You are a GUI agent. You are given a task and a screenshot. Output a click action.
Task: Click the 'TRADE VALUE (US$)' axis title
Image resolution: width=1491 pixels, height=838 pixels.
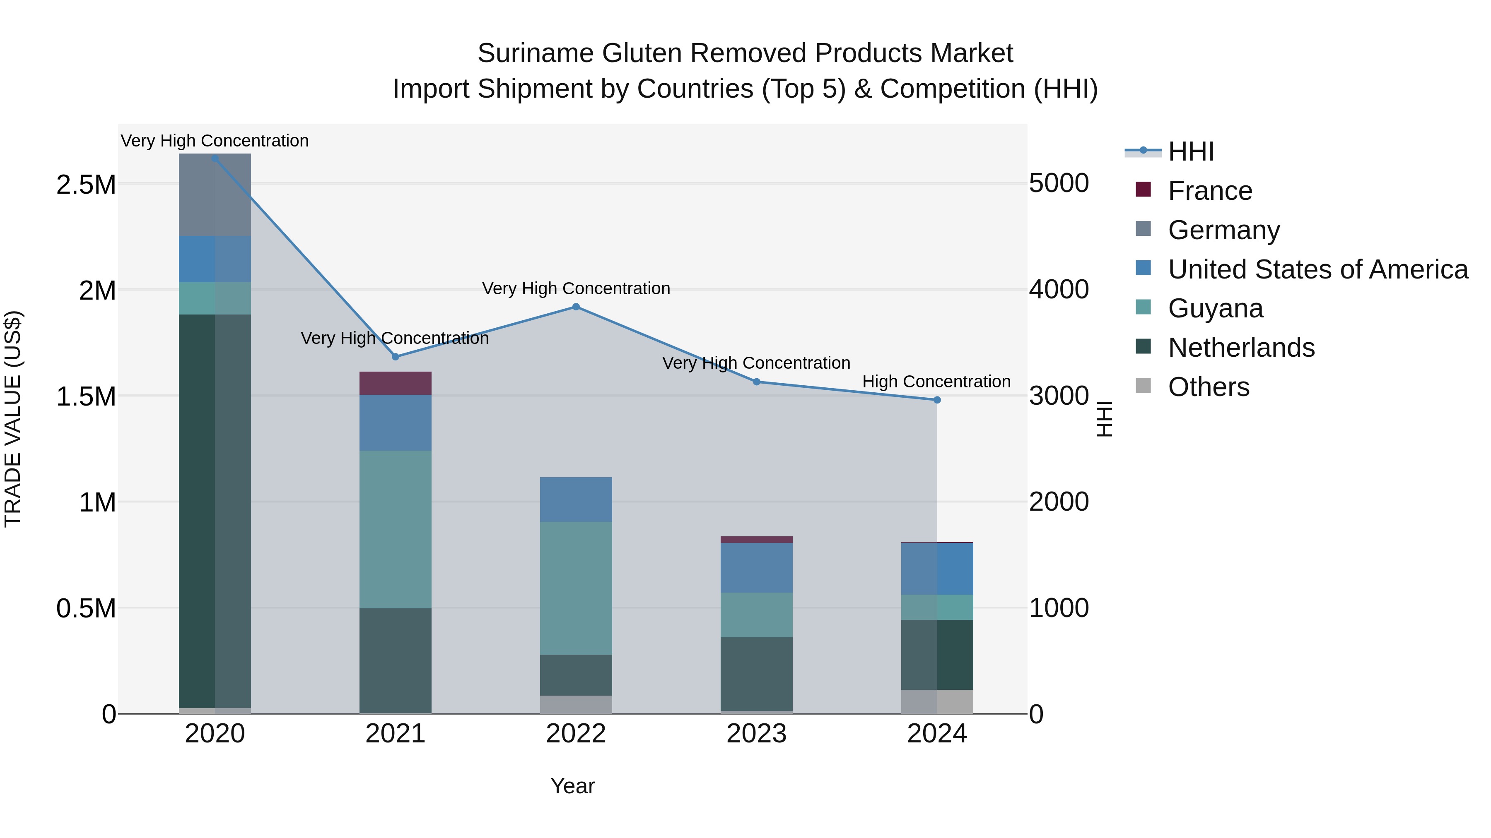coord(13,419)
